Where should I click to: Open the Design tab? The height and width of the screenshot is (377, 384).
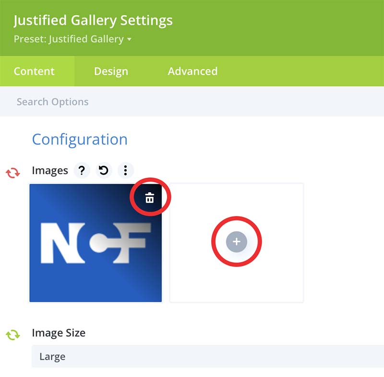111,71
